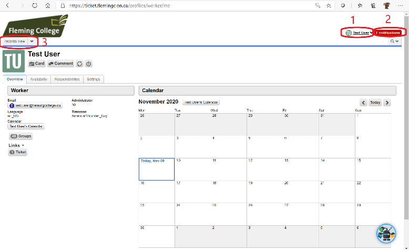This screenshot has width=409, height=250.
Task: Click the Today button in calendar
Action: click(x=375, y=103)
